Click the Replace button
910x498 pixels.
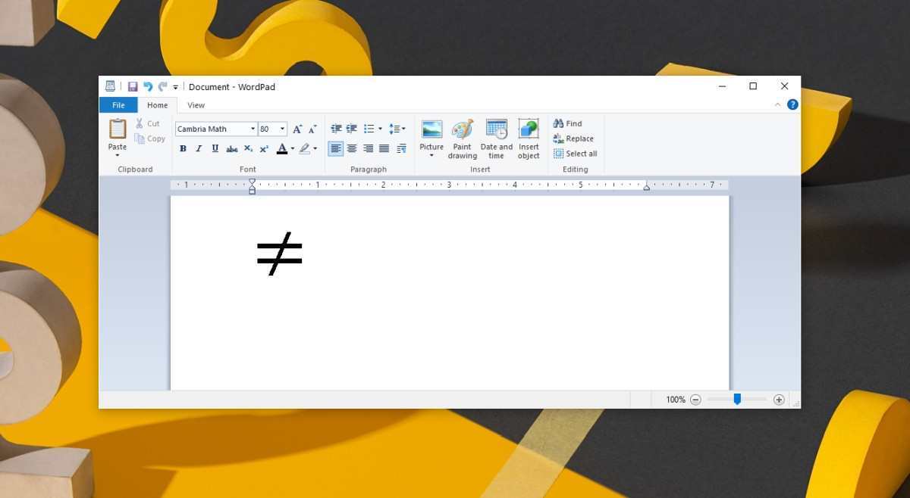pyautogui.click(x=573, y=139)
